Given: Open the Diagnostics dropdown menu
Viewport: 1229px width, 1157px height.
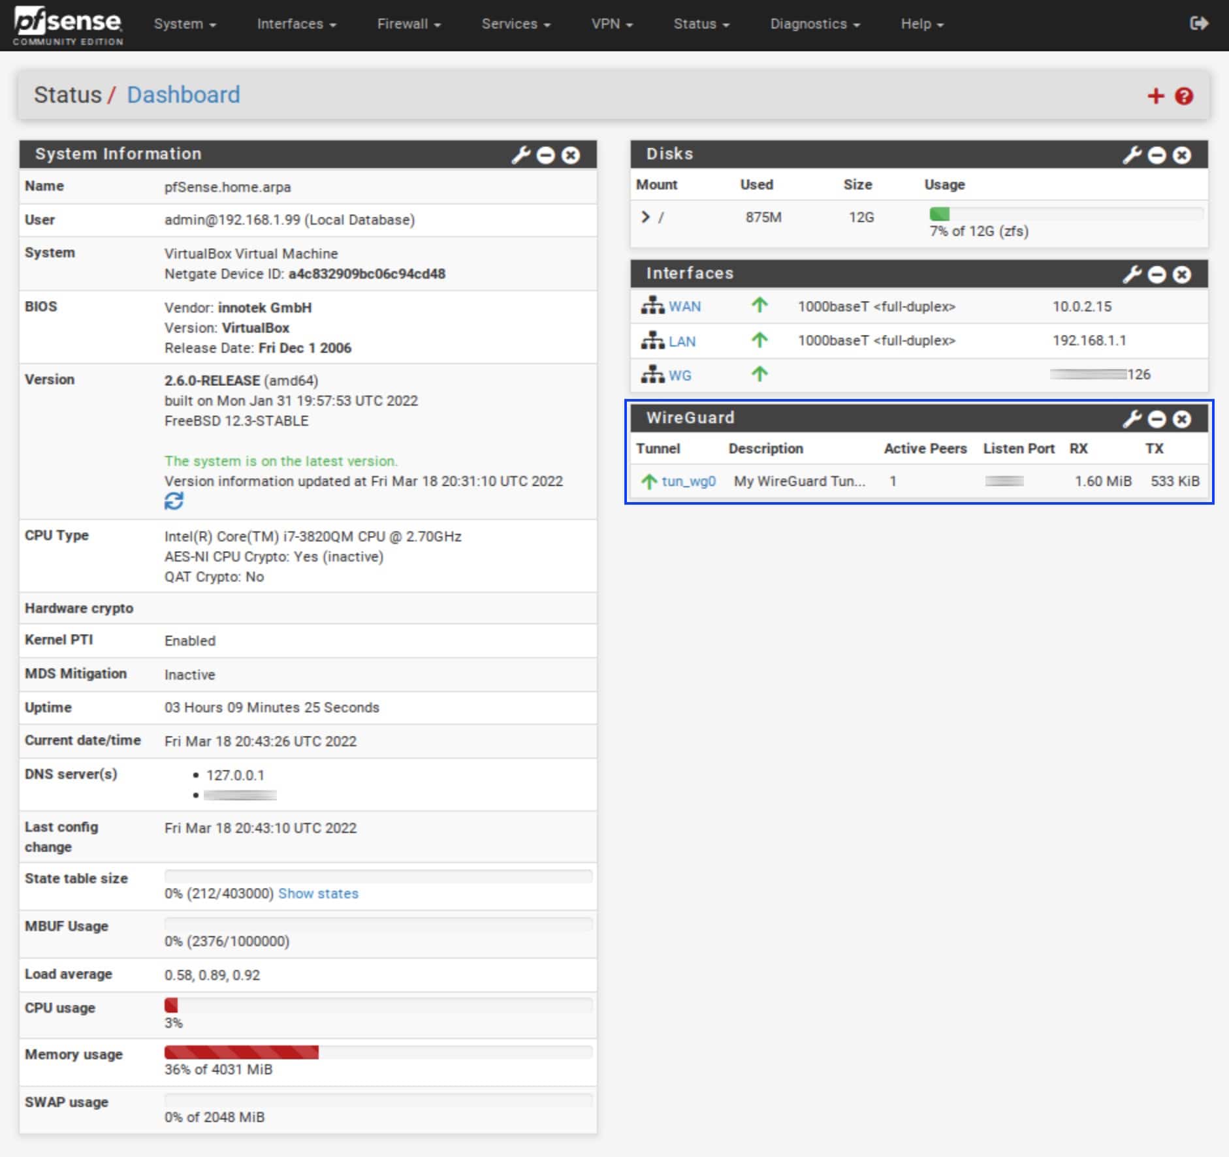Looking at the screenshot, I should point(815,24).
